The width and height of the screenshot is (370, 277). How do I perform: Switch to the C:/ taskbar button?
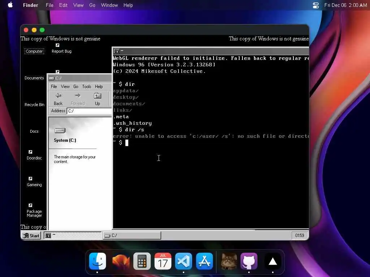(132, 236)
